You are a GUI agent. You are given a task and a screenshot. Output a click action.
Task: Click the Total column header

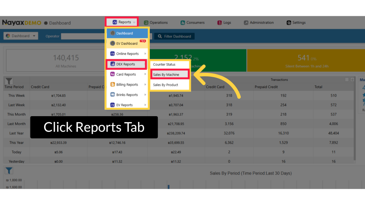[318, 87]
